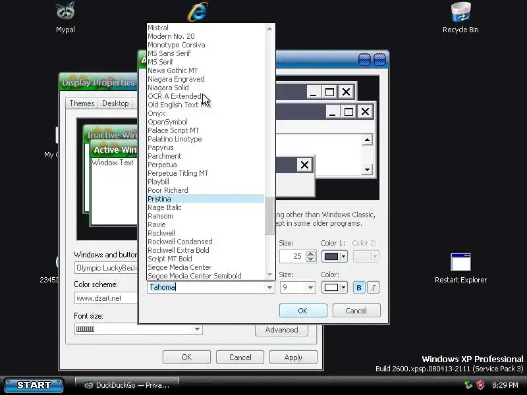Click the font list scrollbar thumb

(x=269, y=216)
